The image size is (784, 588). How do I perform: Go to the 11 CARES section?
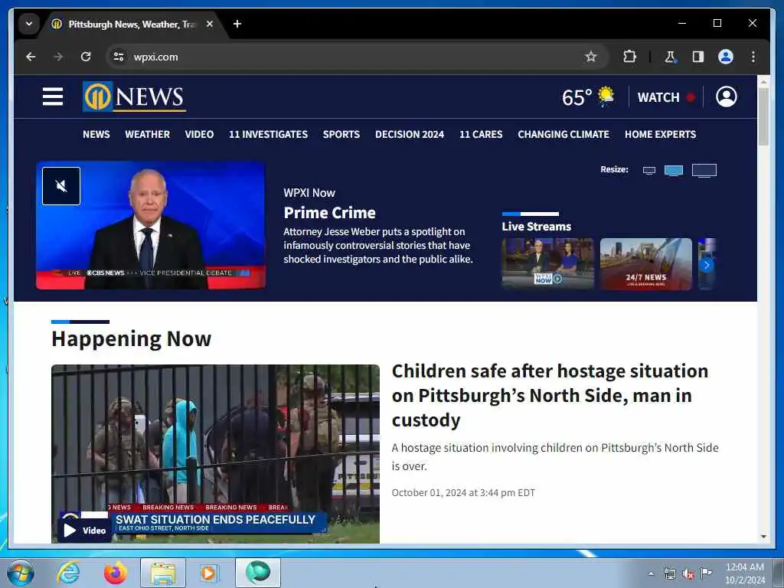coord(481,134)
